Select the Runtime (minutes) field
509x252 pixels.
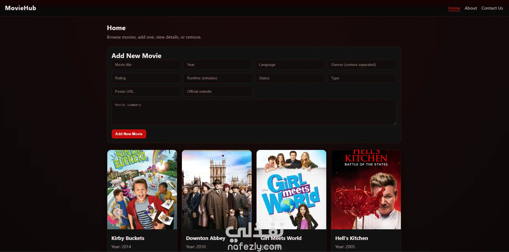[218, 78]
